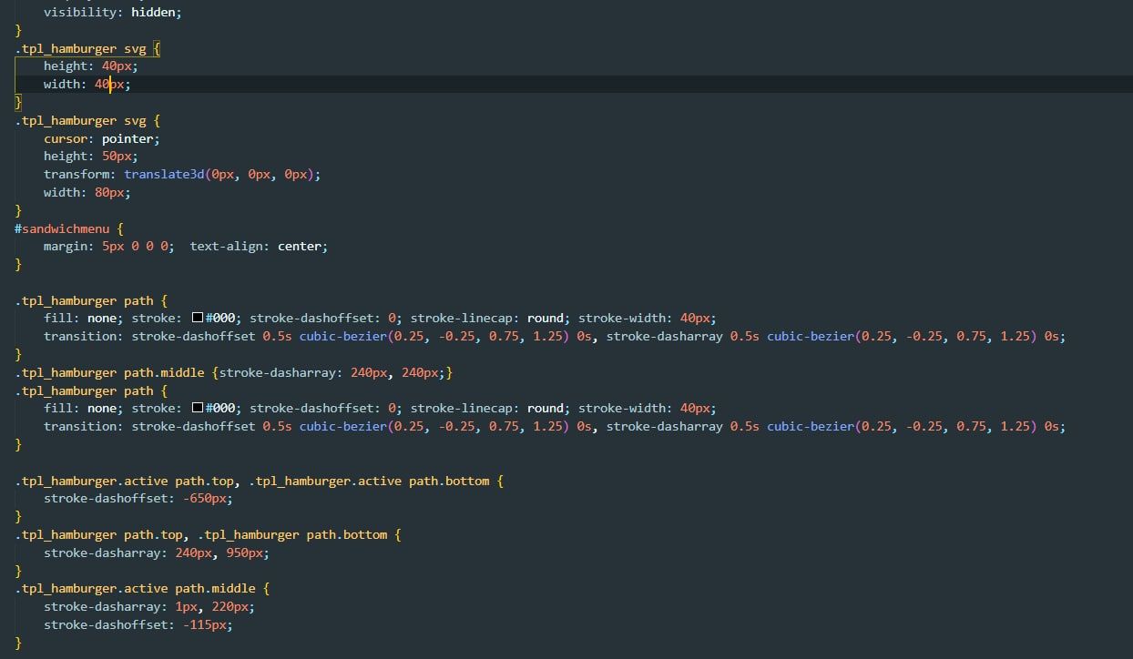
Task: Click the 'center' value of text-align
Action: pos(299,247)
